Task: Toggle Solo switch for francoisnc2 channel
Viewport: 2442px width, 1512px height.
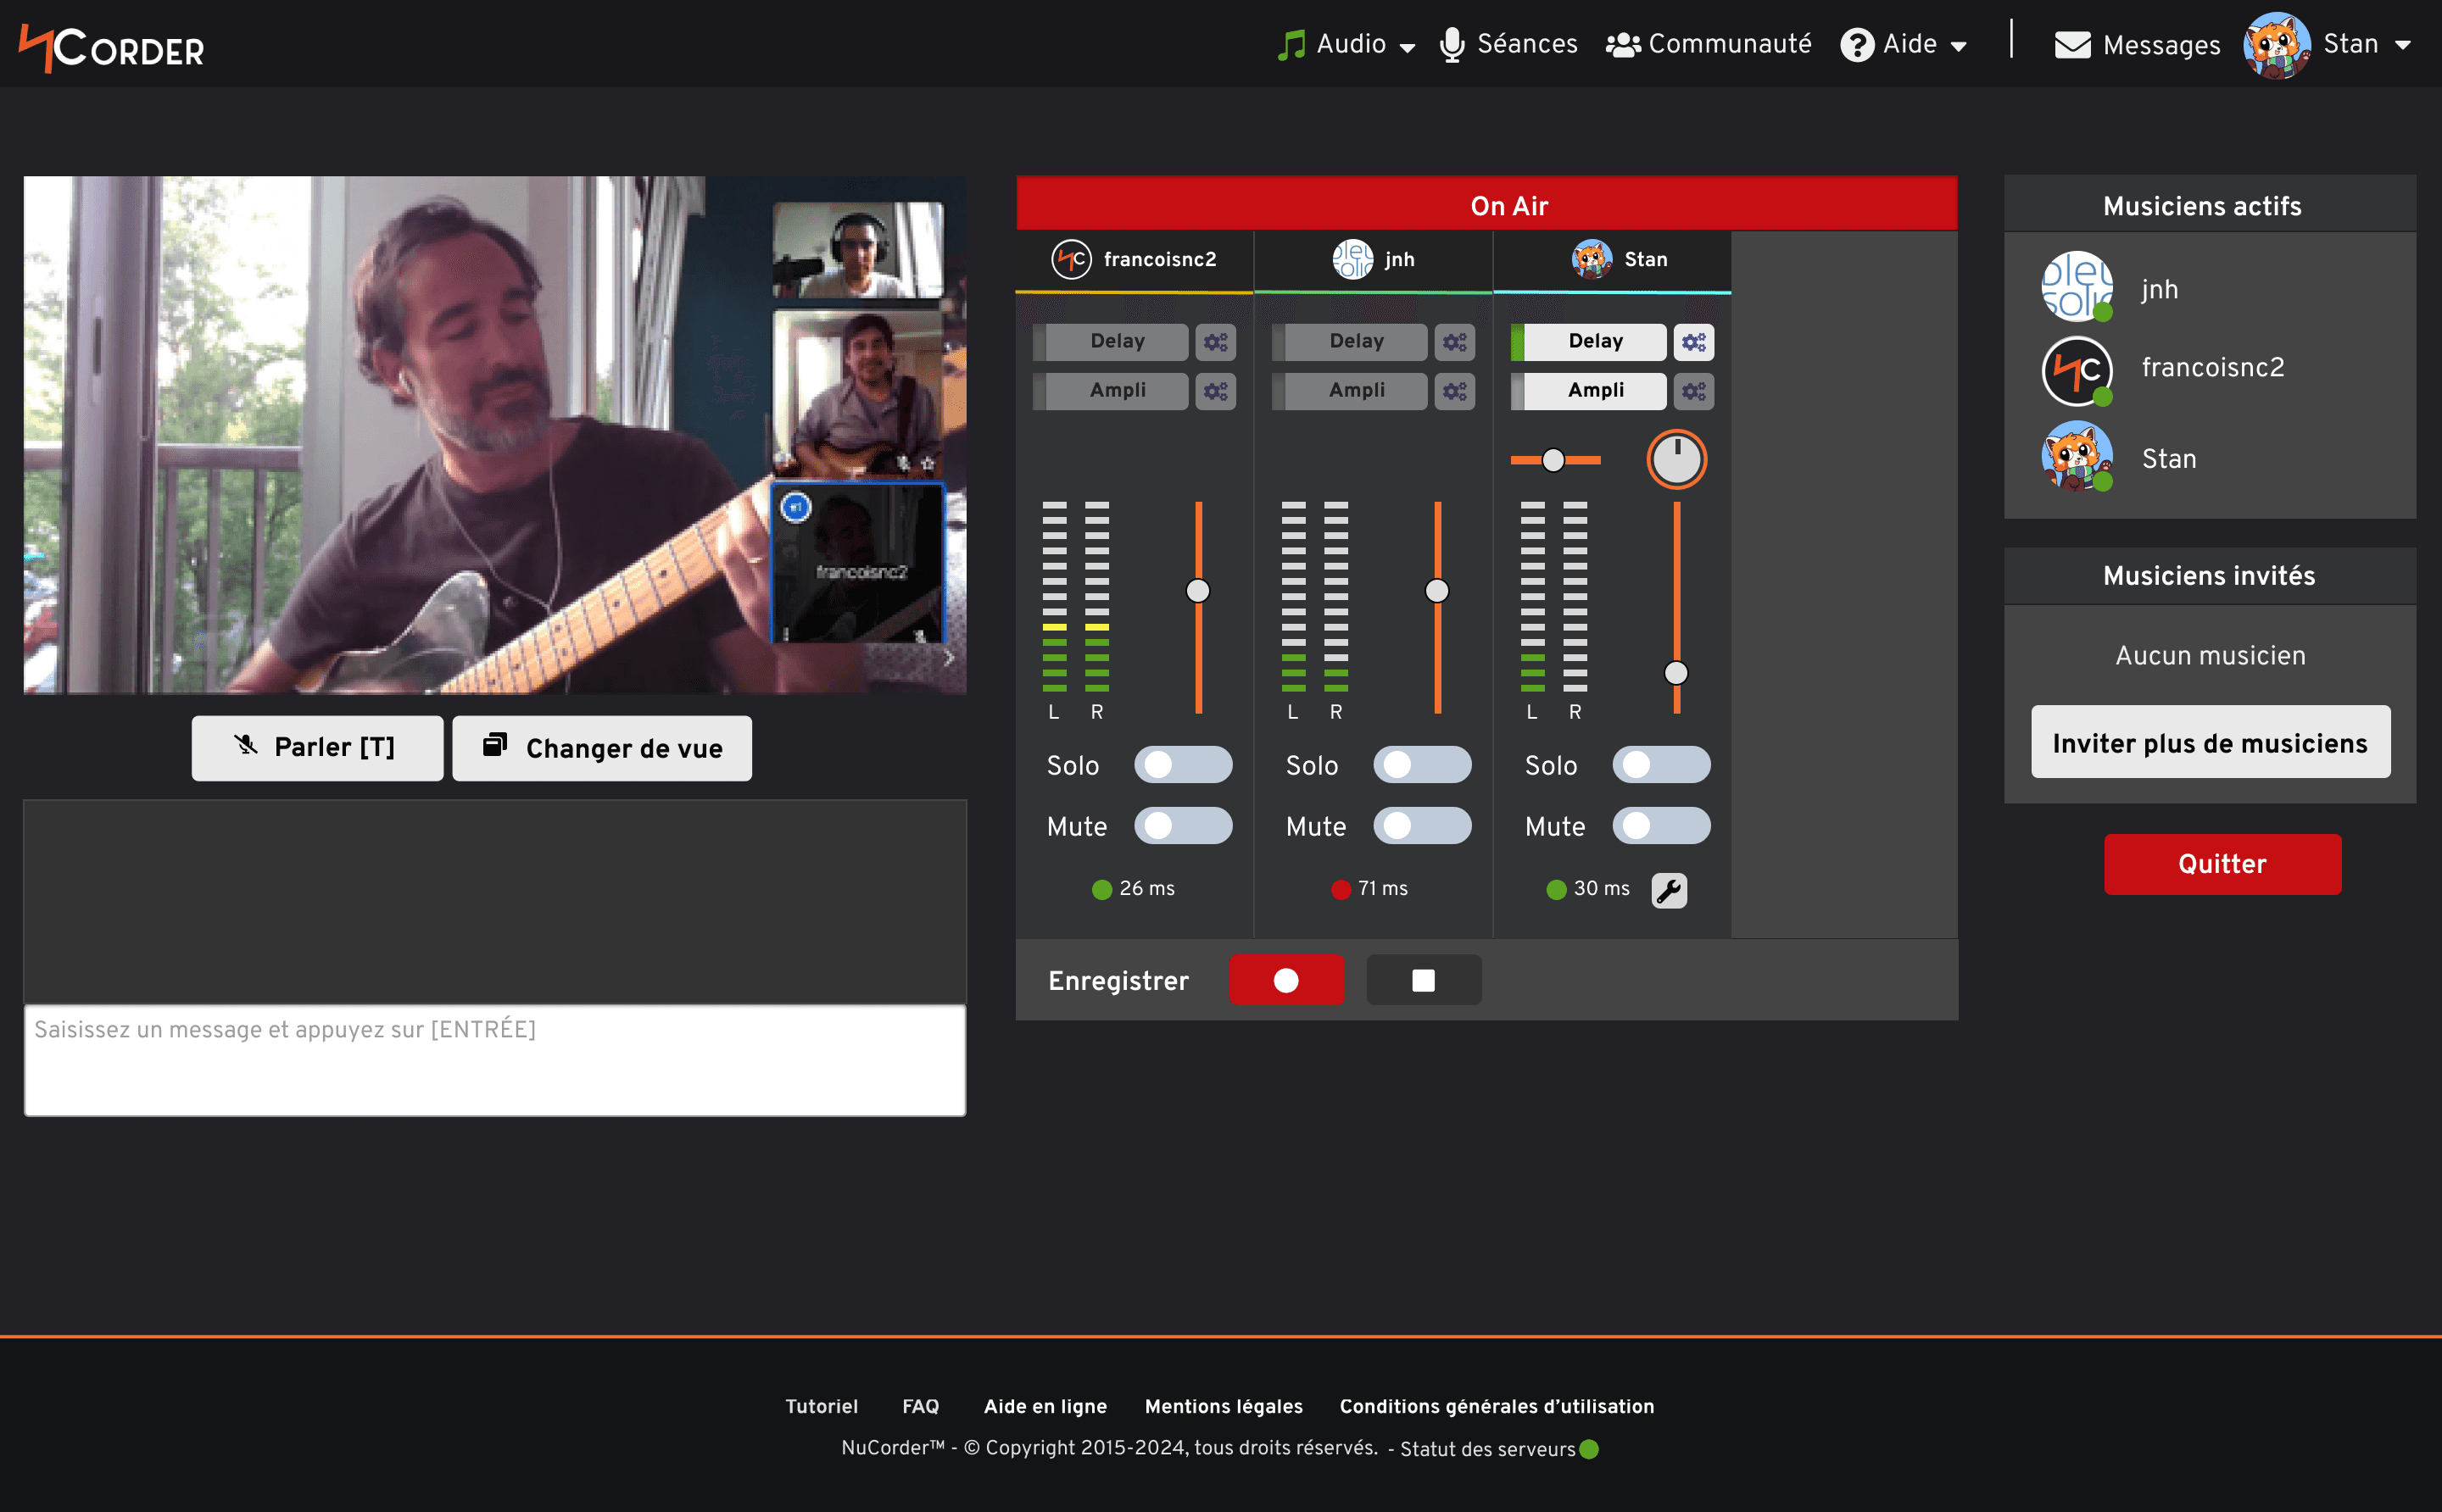Action: (1183, 764)
